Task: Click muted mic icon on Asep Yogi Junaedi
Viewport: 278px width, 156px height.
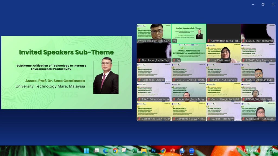Action: pos(140,80)
